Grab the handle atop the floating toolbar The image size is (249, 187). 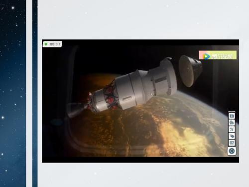point(232,112)
